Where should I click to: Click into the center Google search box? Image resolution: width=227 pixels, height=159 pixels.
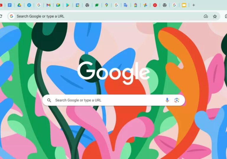pos(113,100)
